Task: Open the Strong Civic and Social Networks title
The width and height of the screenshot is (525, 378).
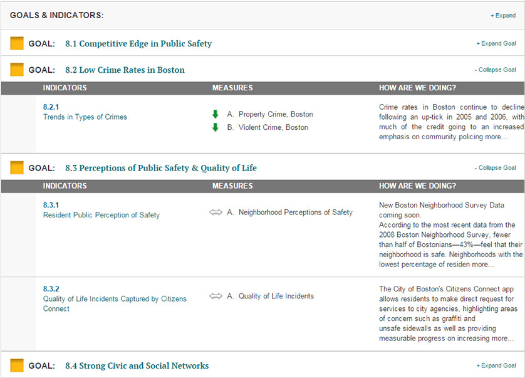Action: [x=137, y=365]
